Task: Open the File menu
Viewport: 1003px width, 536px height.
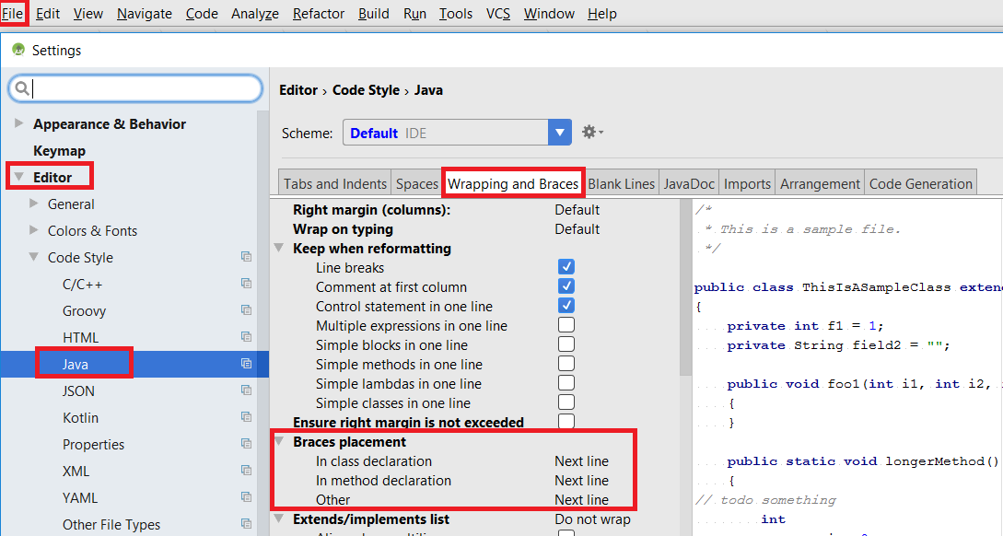Action: [x=12, y=14]
